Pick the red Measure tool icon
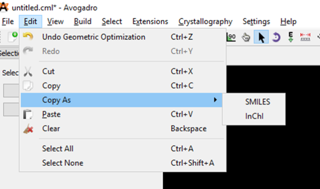 point(305,37)
